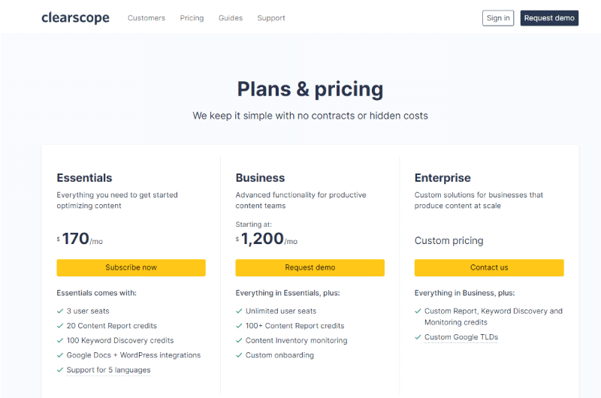Click checkmark next to Content Inventory monitoring
This screenshot has width=601, height=398.
pyautogui.click(x=239, y=340)
